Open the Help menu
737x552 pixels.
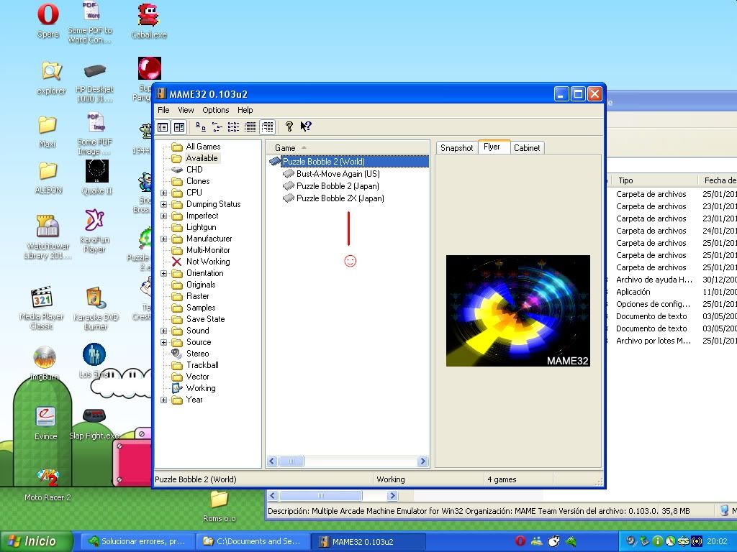click(245, 110)
